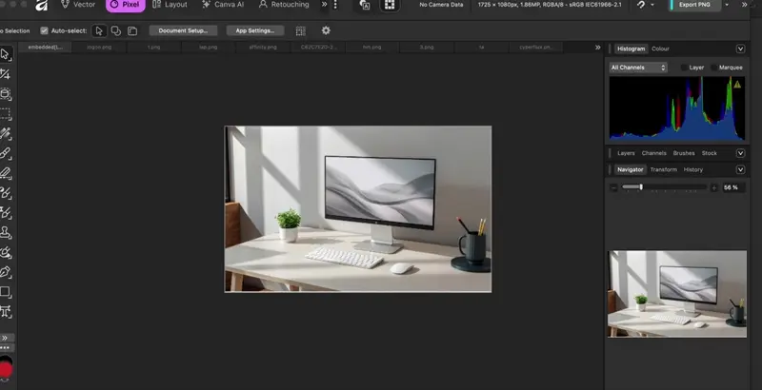Expand more tools with the double-chevron in the left toolbar
762x390 pixels.
tap(5, 338)
